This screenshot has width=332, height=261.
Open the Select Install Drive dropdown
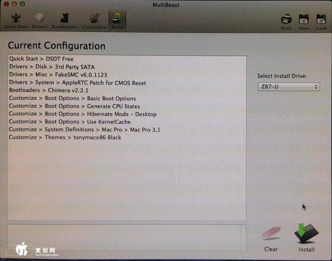tap(288, 87)
